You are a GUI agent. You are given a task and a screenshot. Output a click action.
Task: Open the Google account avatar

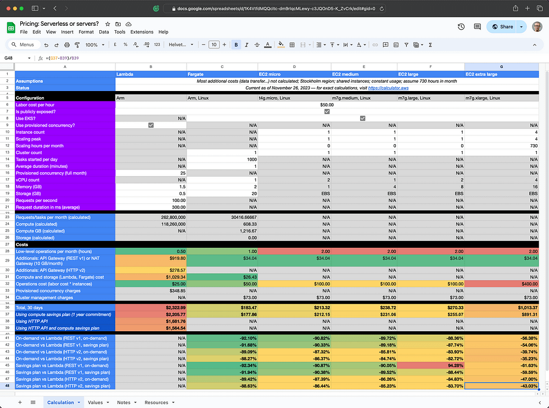pos(537,26)
